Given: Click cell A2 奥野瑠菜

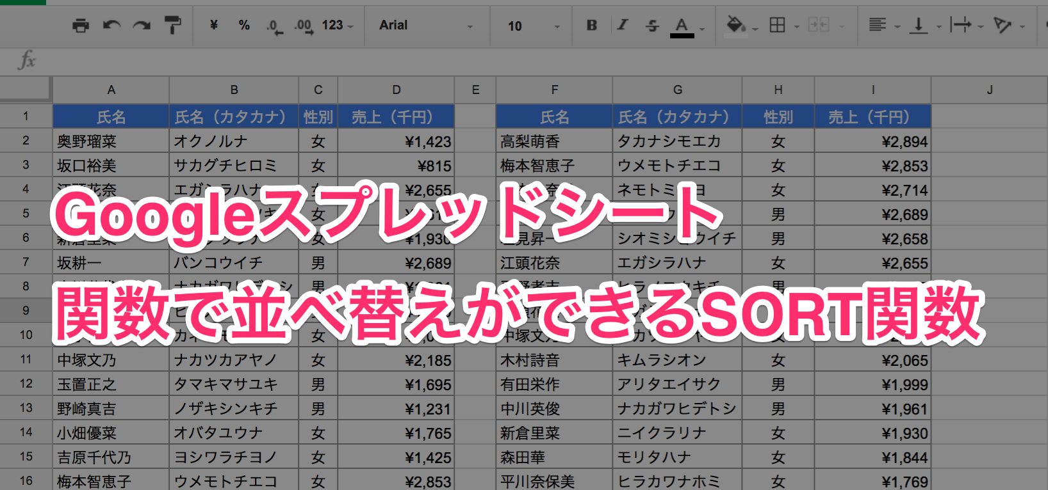Looking at the screenshot, I should (x=111, y=141).
